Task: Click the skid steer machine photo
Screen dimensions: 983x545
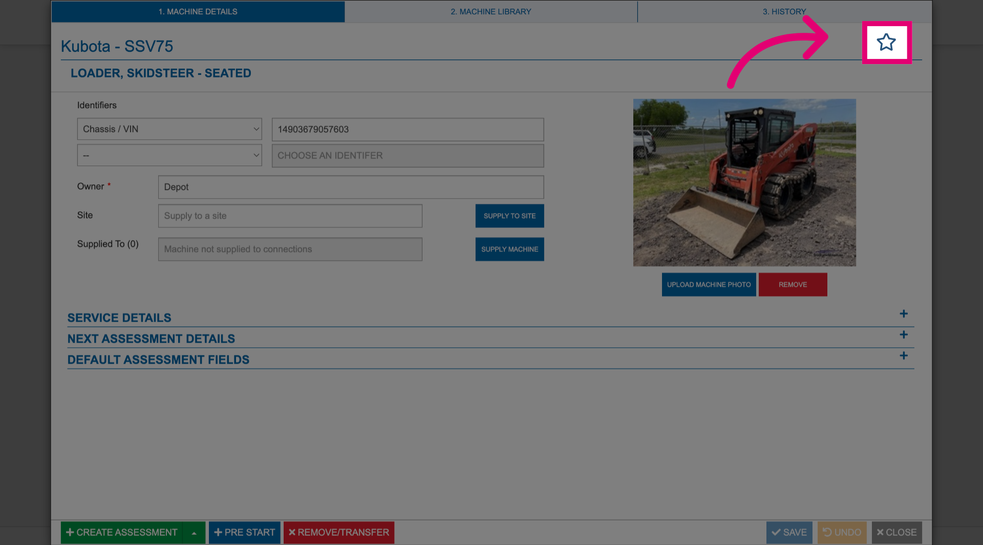Action: pyautogui.click(x=744, y=182)
